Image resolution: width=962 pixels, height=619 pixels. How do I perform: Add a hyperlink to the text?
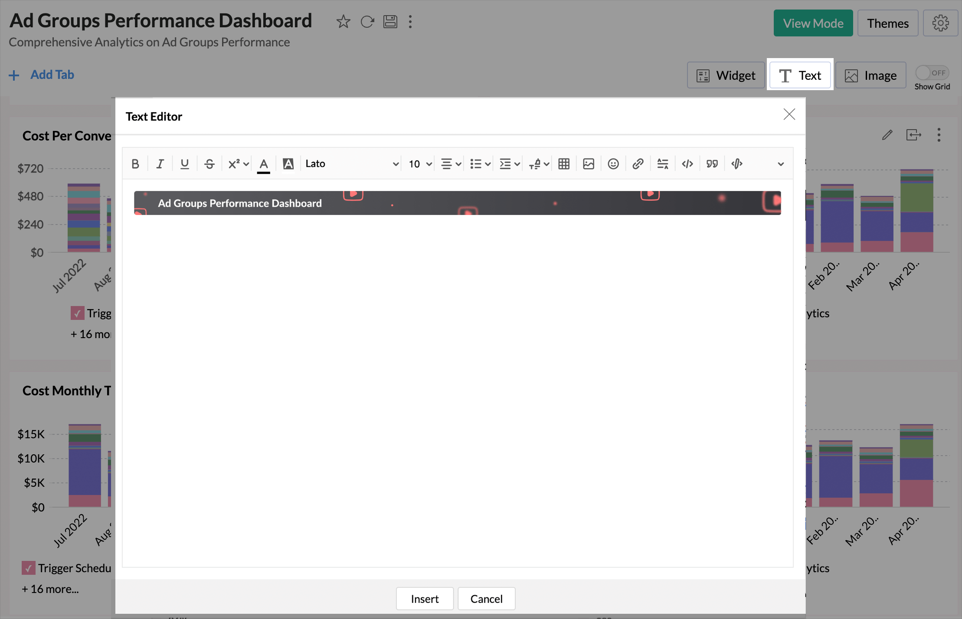click(x=638, y=163)
